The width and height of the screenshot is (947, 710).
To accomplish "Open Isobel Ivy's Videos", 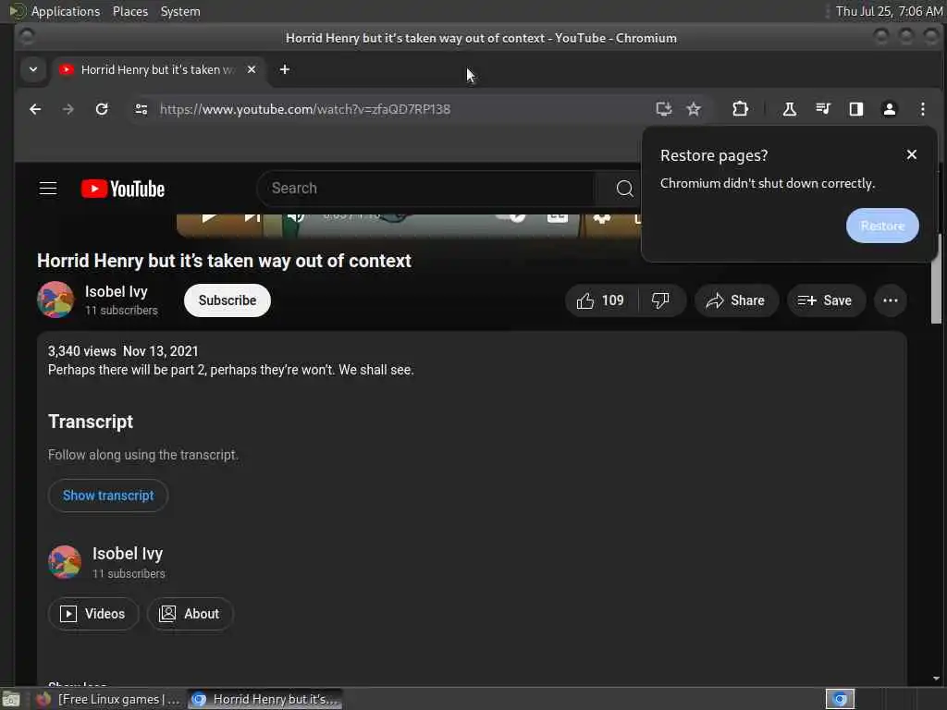I will (93, 614).
